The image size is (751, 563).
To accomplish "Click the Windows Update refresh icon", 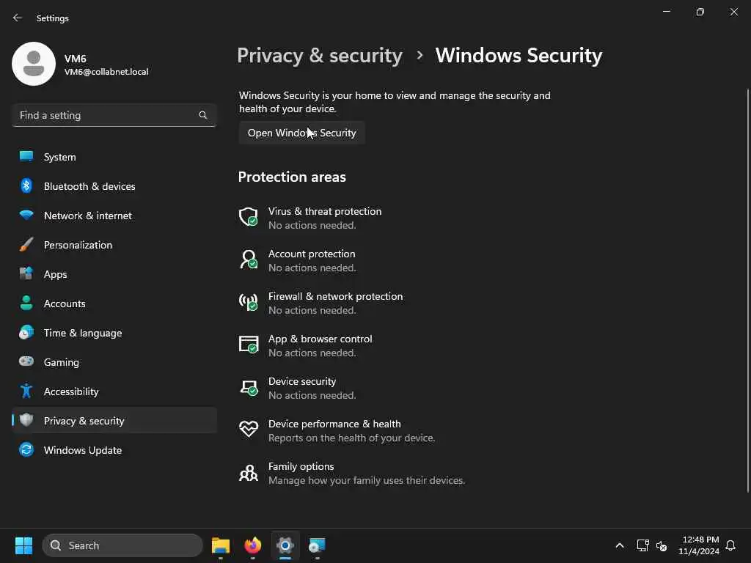I will pyautogui.click(x=26, y=449).
